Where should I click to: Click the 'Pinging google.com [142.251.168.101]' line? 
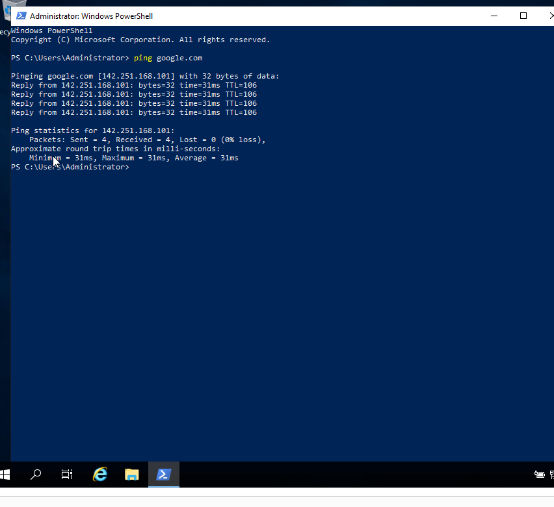tap(145, 76)
